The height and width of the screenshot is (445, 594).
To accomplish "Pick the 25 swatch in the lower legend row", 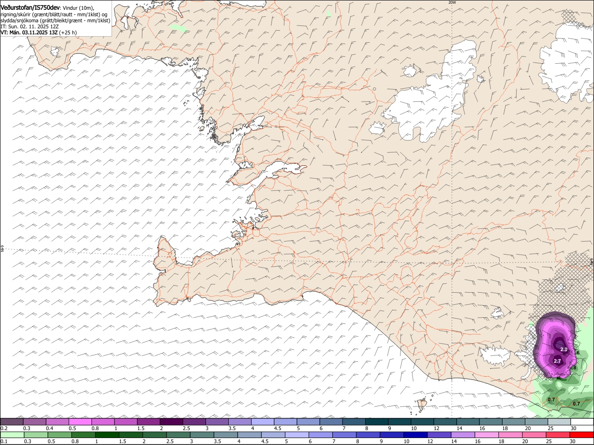I will click(558, 435).
